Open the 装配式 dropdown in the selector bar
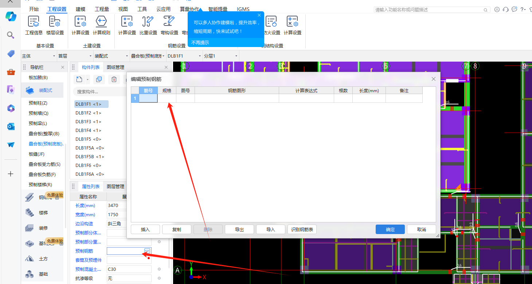The width and height of the screenshot is (532, 284). pos(112,56)
